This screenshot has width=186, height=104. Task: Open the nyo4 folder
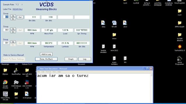(180, 11)
